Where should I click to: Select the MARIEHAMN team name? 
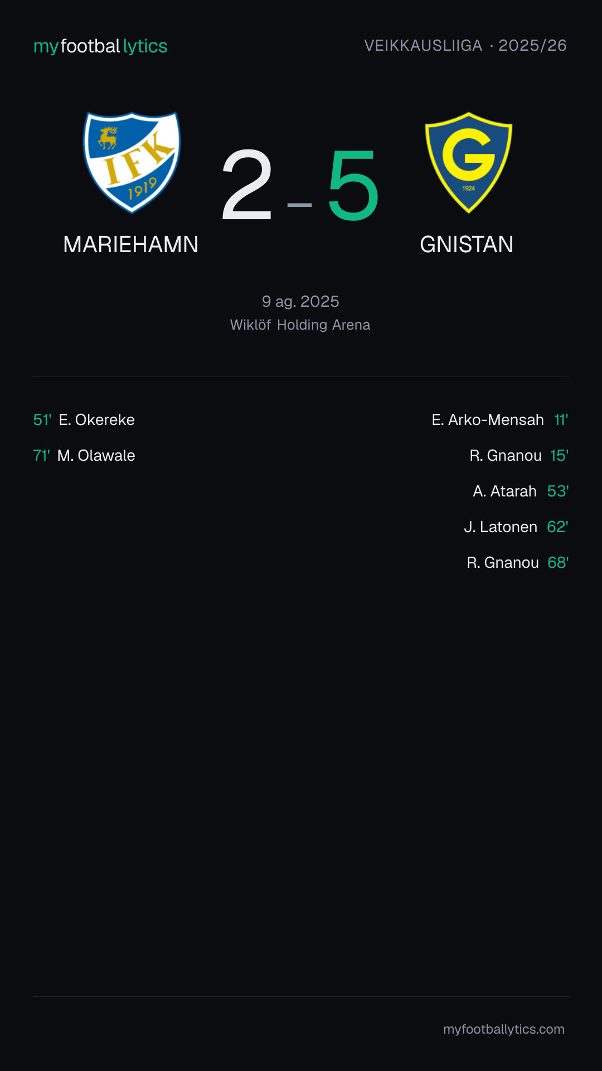[131, 244]
